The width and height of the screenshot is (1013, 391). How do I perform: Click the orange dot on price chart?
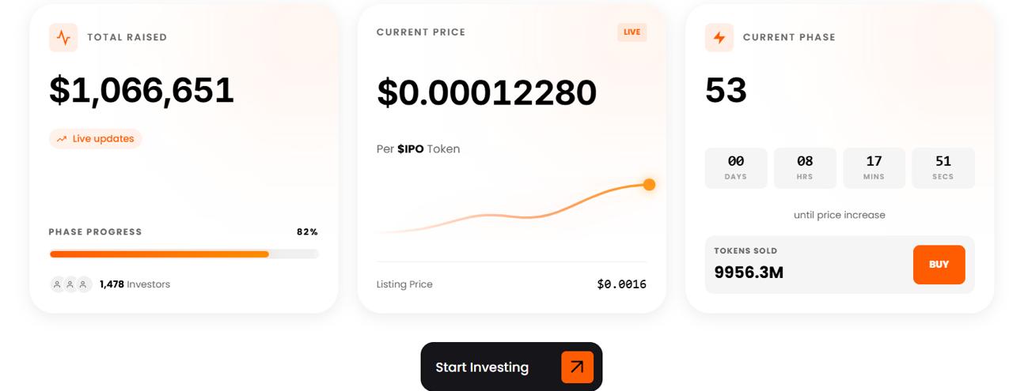click(649, 185)
